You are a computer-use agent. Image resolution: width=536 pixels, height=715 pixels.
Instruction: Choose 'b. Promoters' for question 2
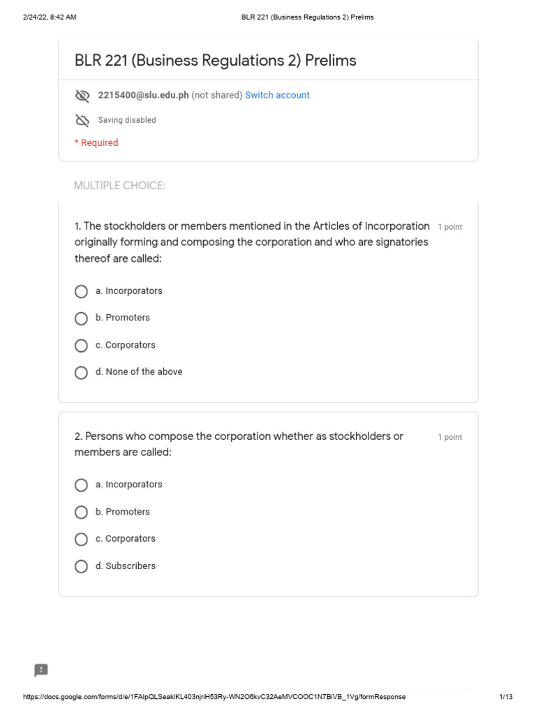[82, 513]
